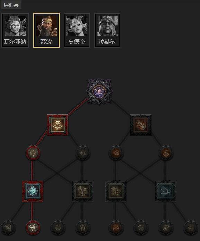Click the purple gem root skill node
The image size is (200, 241).
pos(99,92)
